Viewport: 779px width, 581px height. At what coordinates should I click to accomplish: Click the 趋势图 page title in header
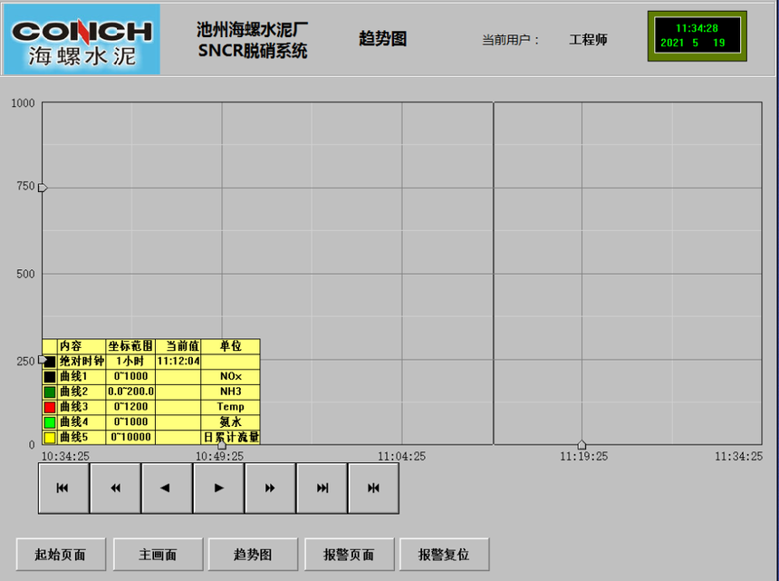pos(382,38)
